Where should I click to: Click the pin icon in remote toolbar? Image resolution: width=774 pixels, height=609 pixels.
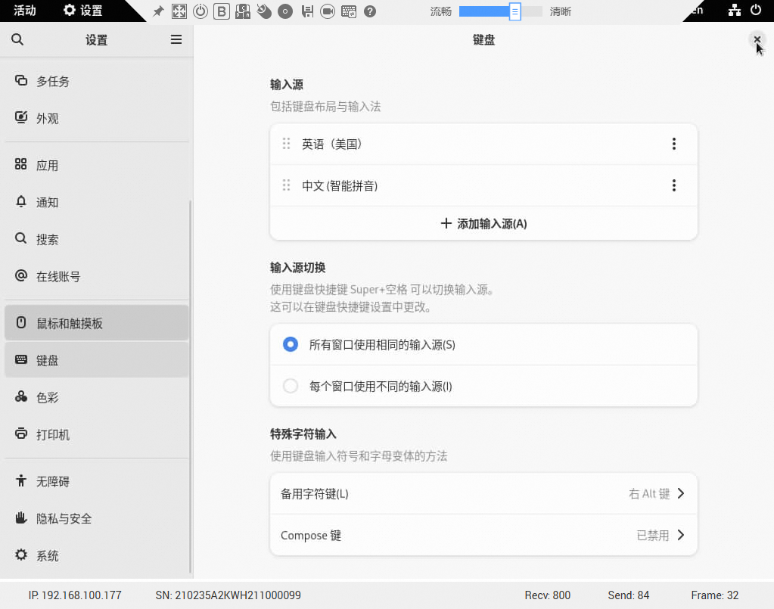pyautogui.click(x=158, y=11)
